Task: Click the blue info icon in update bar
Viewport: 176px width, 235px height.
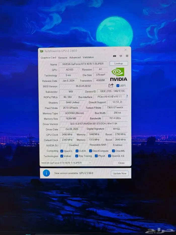Action: point(47,173)
